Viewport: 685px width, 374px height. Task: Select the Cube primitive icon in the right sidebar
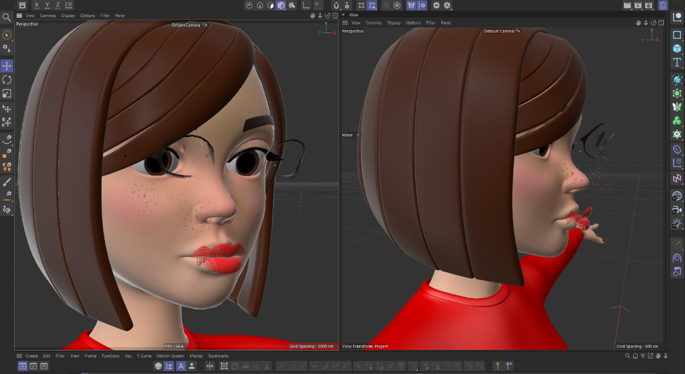[x=677, y=49]
